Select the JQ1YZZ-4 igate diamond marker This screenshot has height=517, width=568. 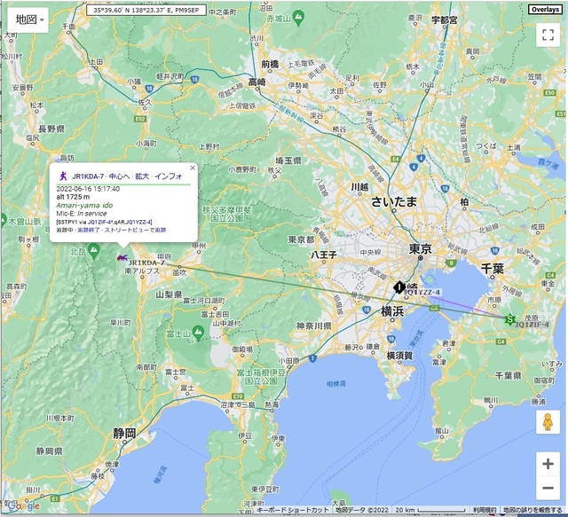[x=399, y=287]
